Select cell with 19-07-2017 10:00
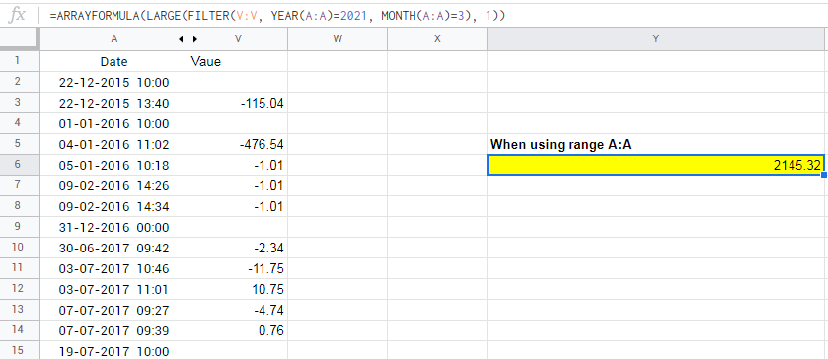 click(114, 351)
